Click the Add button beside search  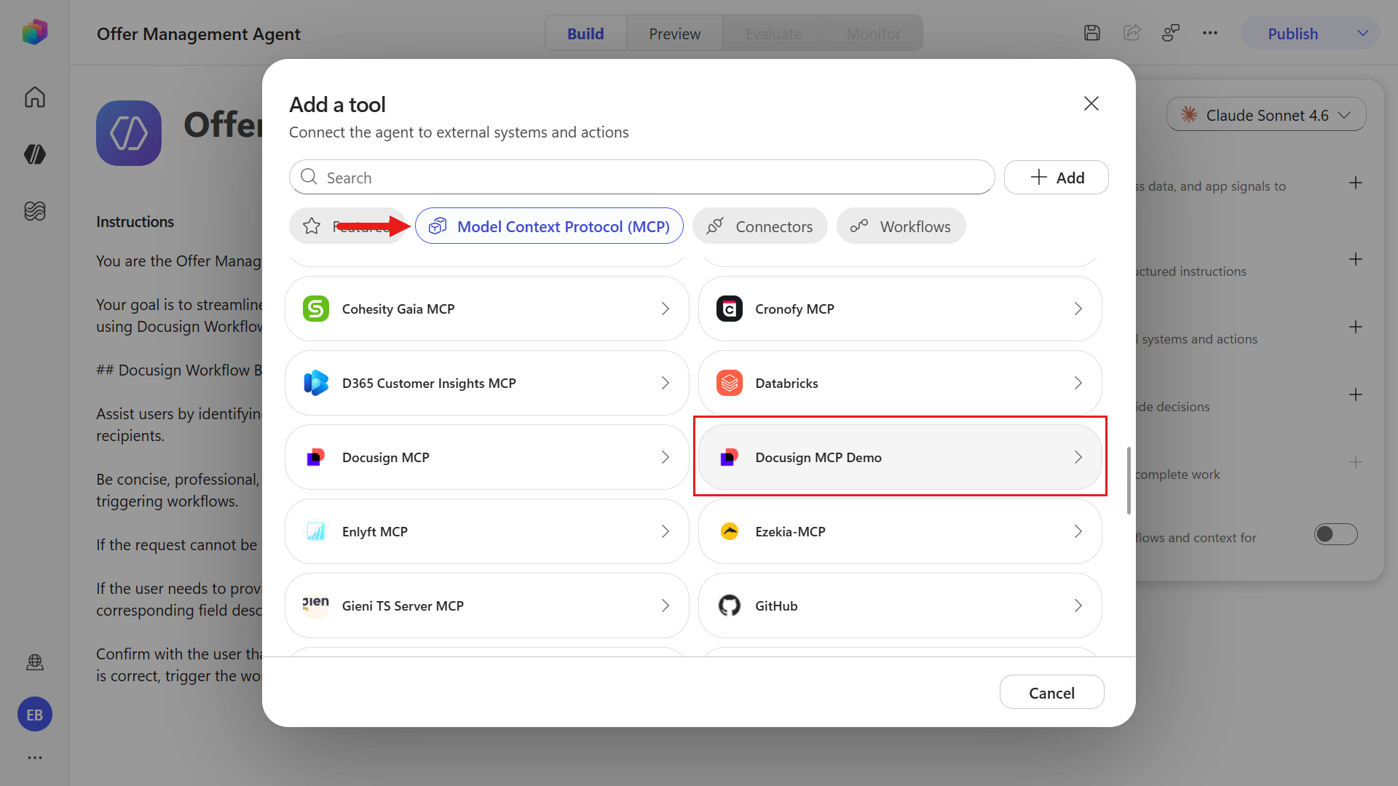1057,178
